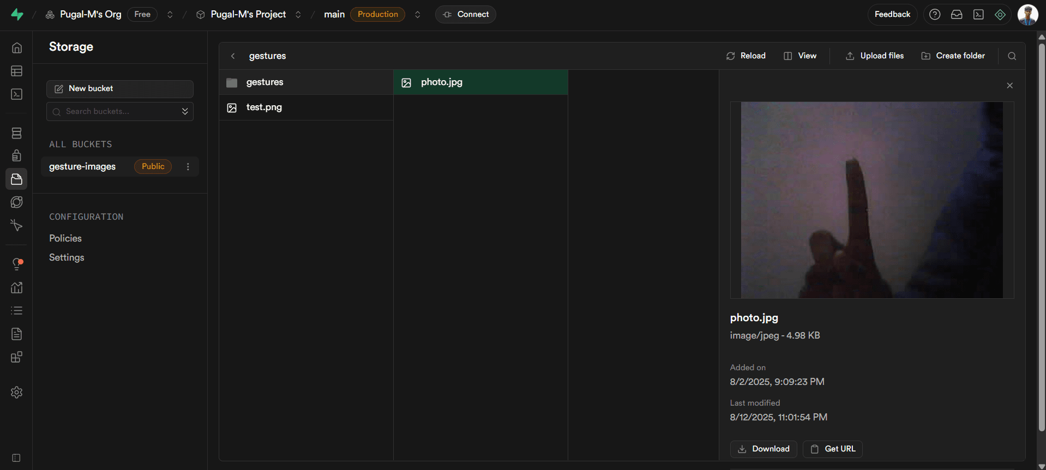Viewport: 1046px width, 470px height.
Task: Click the main branch label
Action: [334, 15]
